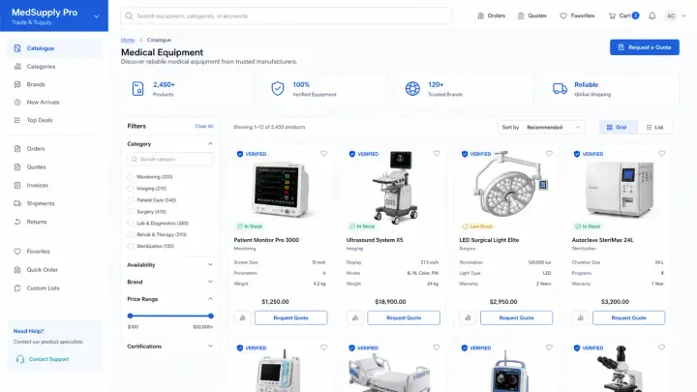
Task: Favorite the Autoclave SteriMax 24L
Action: coord(661,153)
